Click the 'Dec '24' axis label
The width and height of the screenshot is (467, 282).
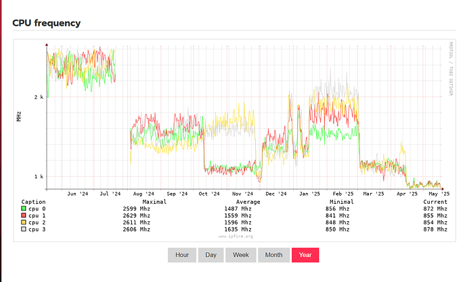(x=275, y=194)
